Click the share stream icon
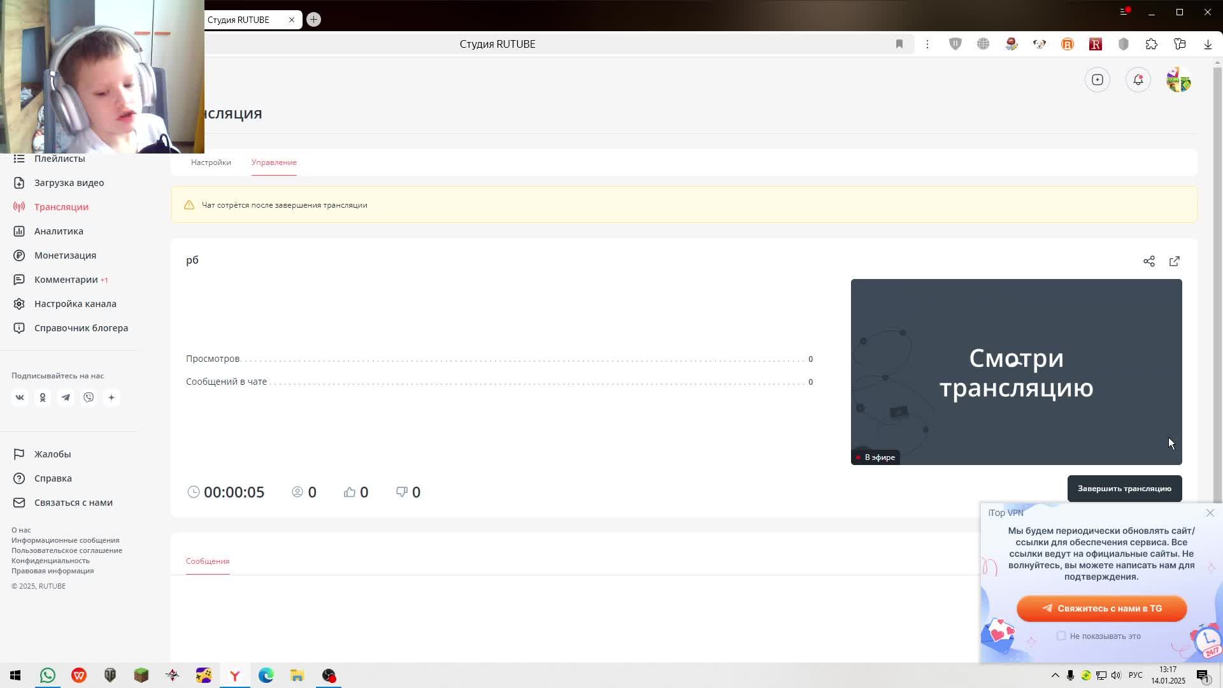The image size is (1223, 688). point(1148,261)
